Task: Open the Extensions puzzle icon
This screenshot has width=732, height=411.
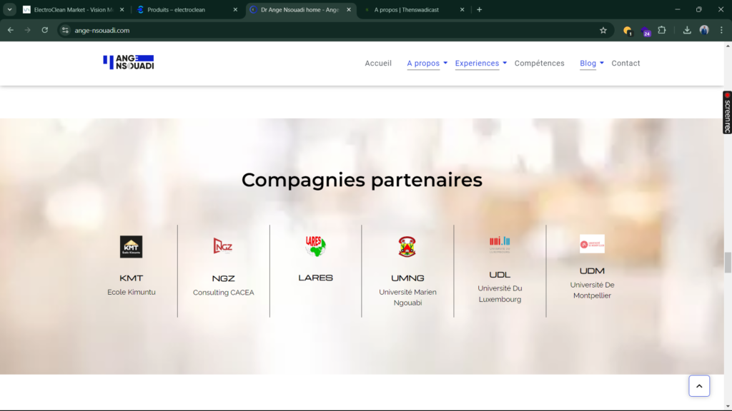Action: pyautogui.click(x=662, y=30)
